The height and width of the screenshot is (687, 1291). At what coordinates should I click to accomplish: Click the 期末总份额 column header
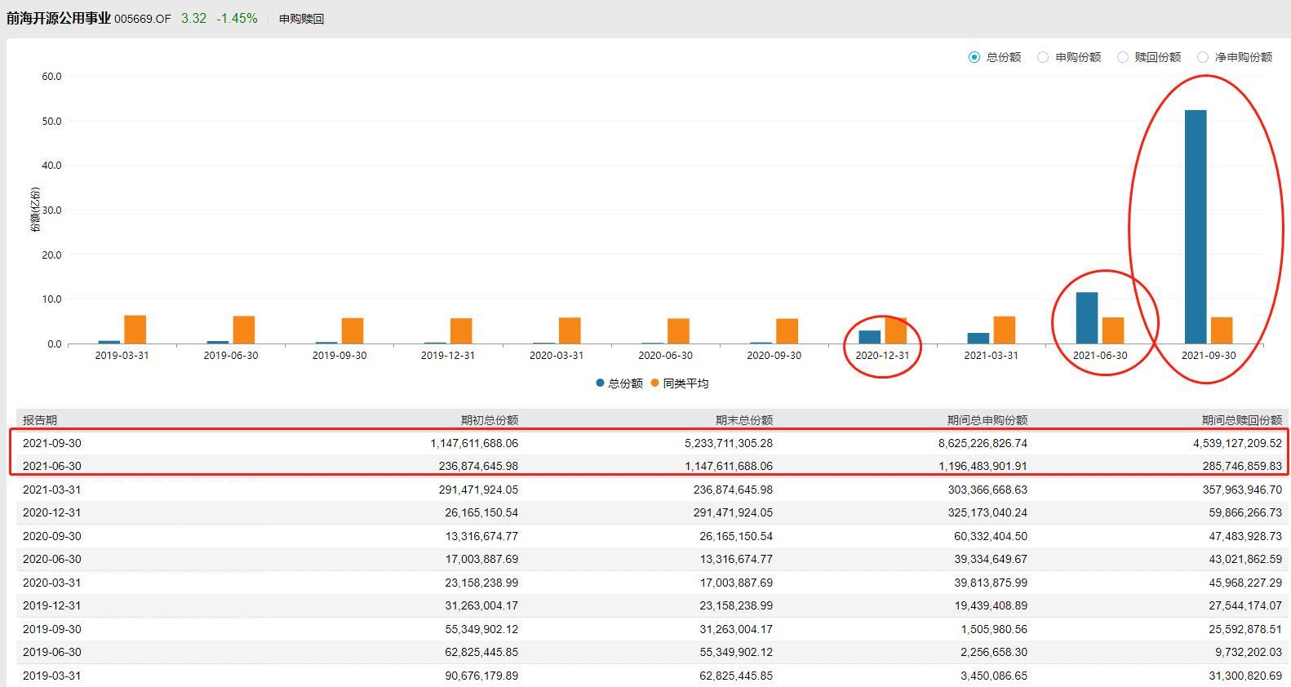click(743, 420)
